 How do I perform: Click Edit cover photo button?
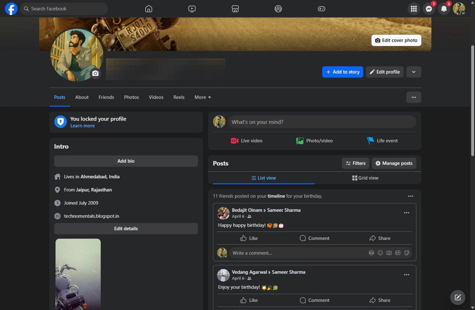[396, 40]
